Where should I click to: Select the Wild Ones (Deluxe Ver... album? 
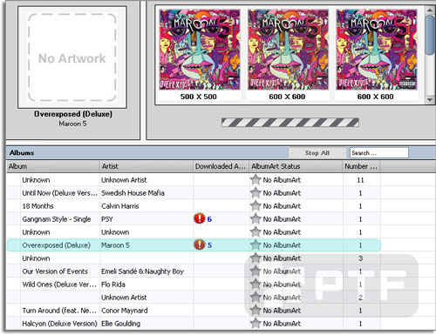pos(59,285)
